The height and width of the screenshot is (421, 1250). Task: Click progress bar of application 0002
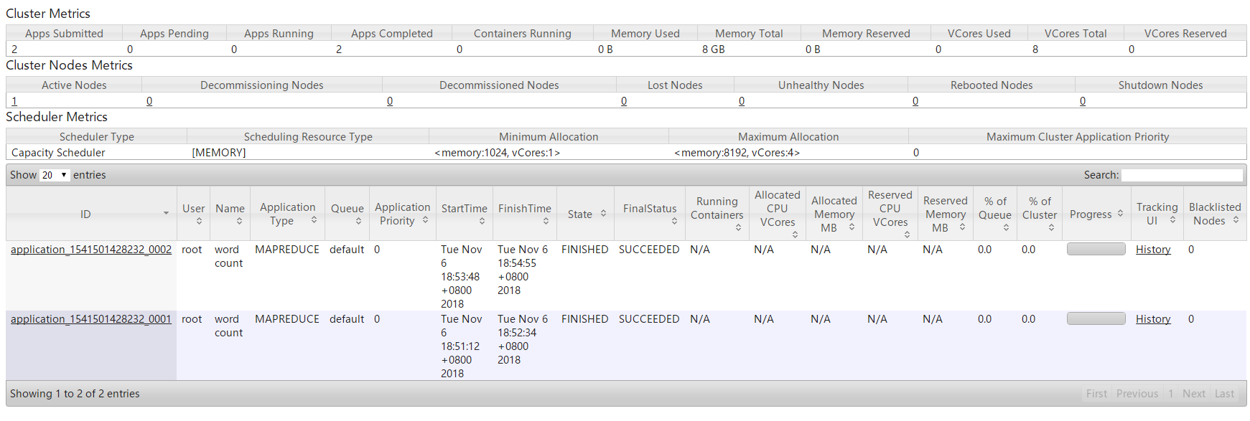point(1096,249)
